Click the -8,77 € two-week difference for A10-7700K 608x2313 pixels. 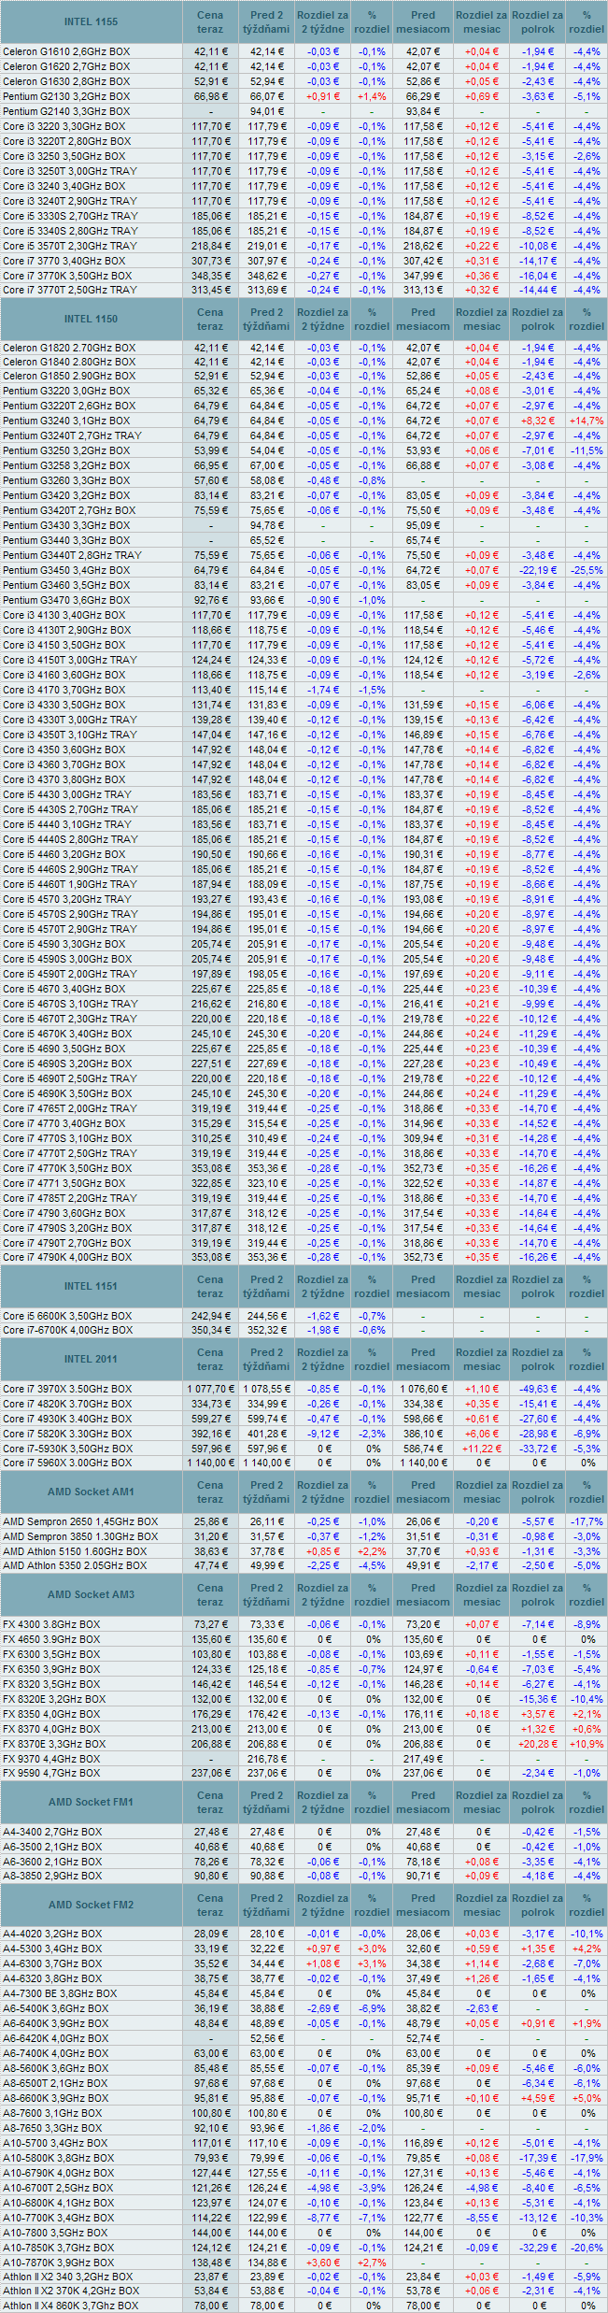point(323,2218)
